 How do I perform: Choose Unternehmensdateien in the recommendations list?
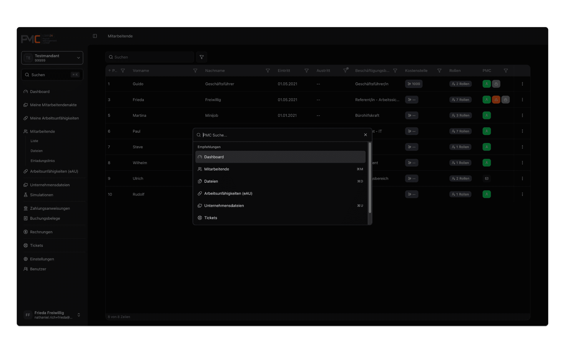click(x=280, y=206)
